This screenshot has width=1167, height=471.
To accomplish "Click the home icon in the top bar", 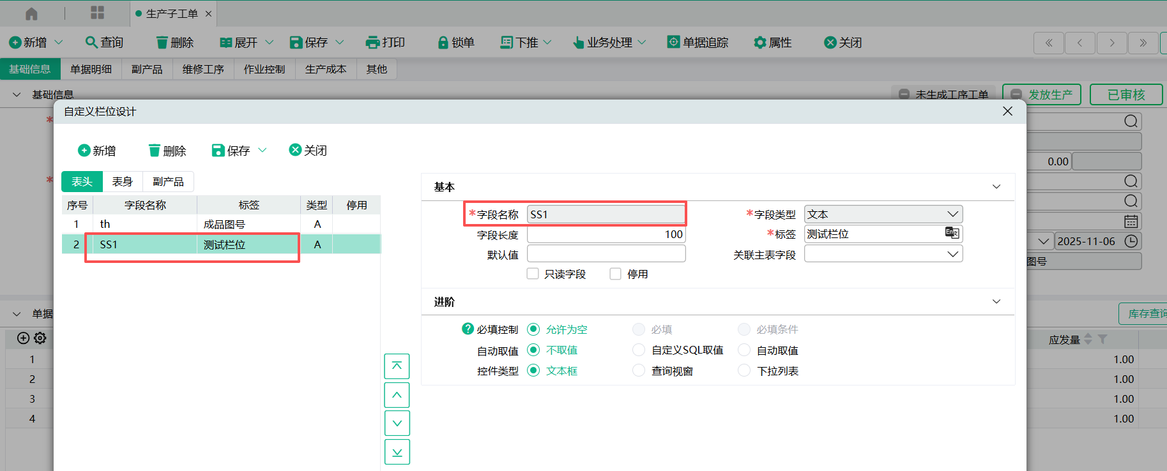I will 31,13.
